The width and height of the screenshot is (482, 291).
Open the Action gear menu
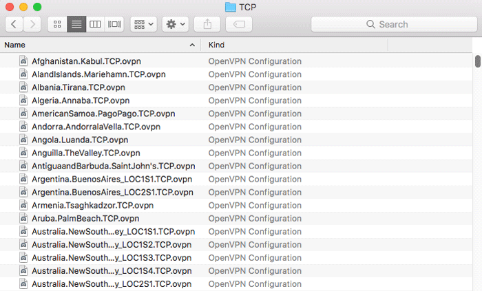pyautogui.click(x=176, y=24)
